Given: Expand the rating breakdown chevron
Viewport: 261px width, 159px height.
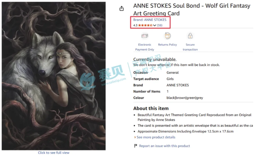Looking at the screenshot, I should click(154, 25).
